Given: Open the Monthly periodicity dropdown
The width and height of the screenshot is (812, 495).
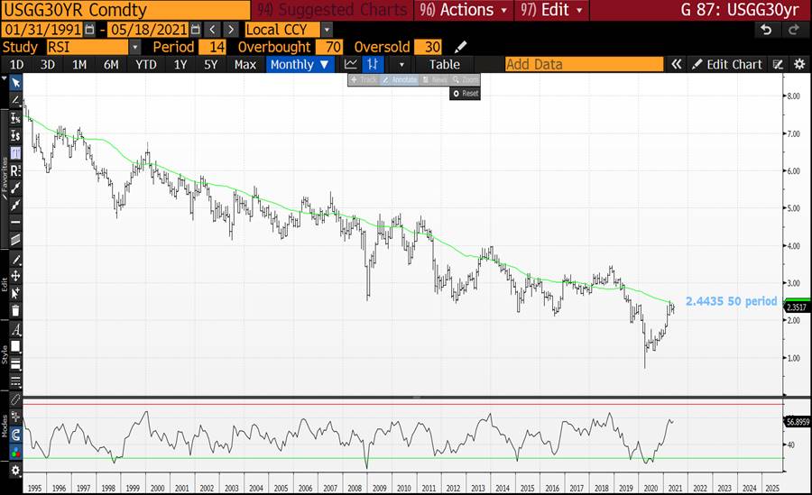Looking at the screenshot, I should (300, 64).
